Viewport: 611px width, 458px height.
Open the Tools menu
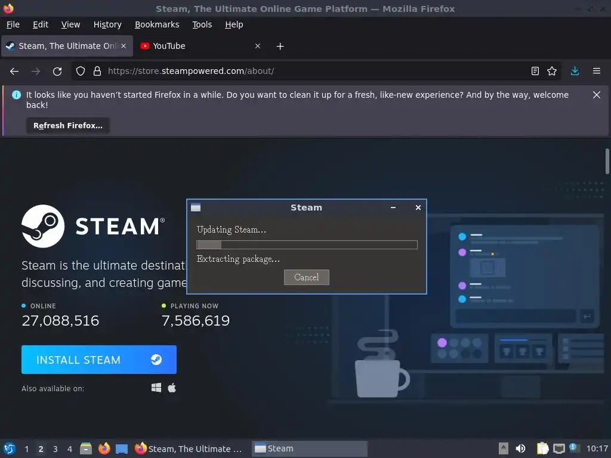coord(202,24)
